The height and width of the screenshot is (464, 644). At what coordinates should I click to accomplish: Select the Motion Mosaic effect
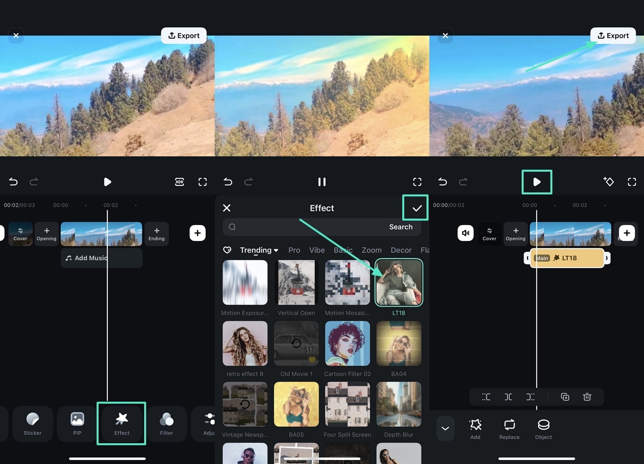(x=347, y=282)
